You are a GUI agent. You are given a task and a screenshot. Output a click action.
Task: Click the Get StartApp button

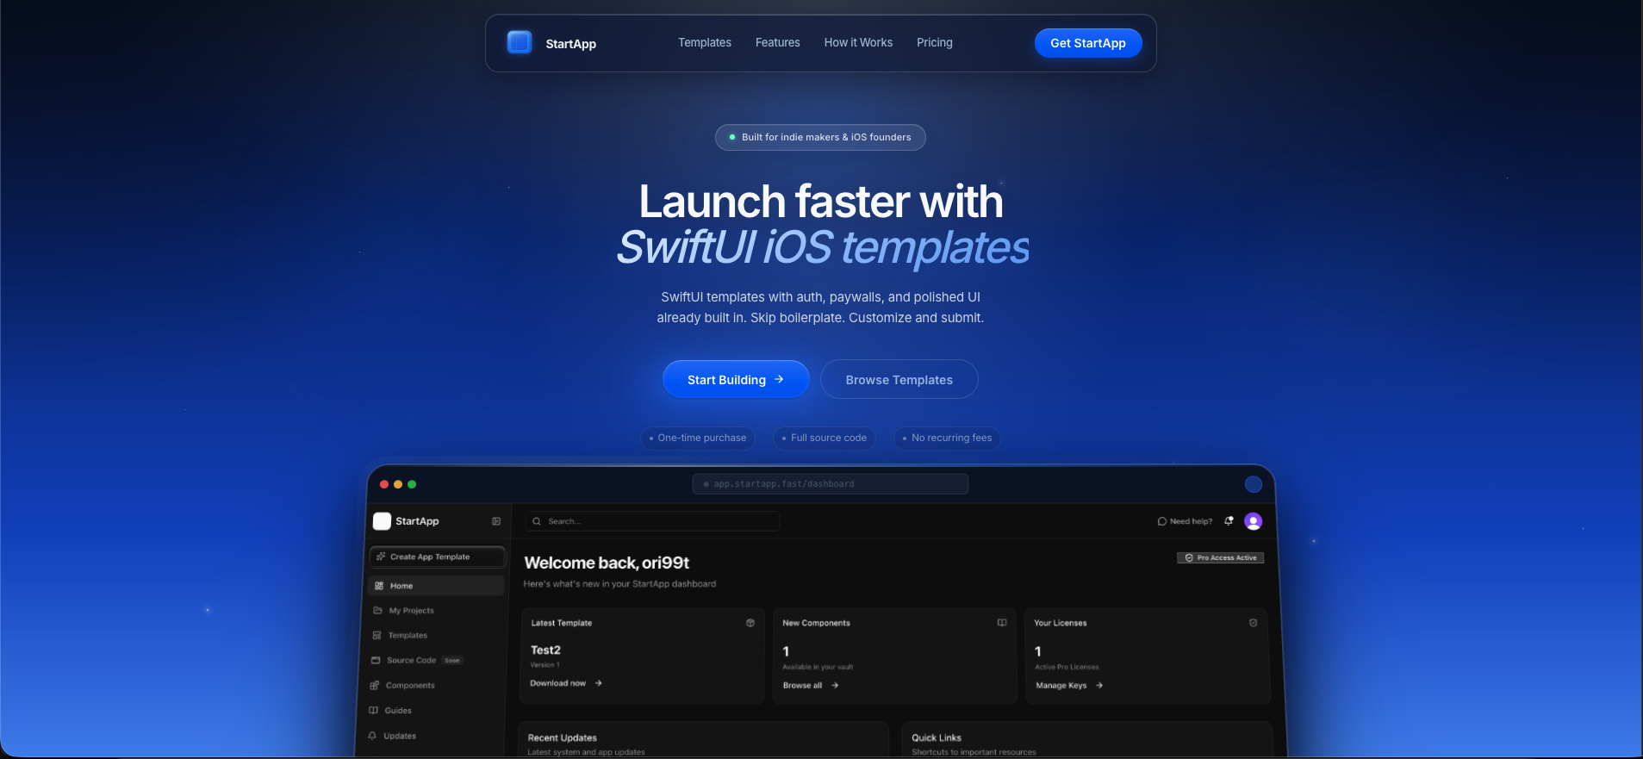(1088, 43)
